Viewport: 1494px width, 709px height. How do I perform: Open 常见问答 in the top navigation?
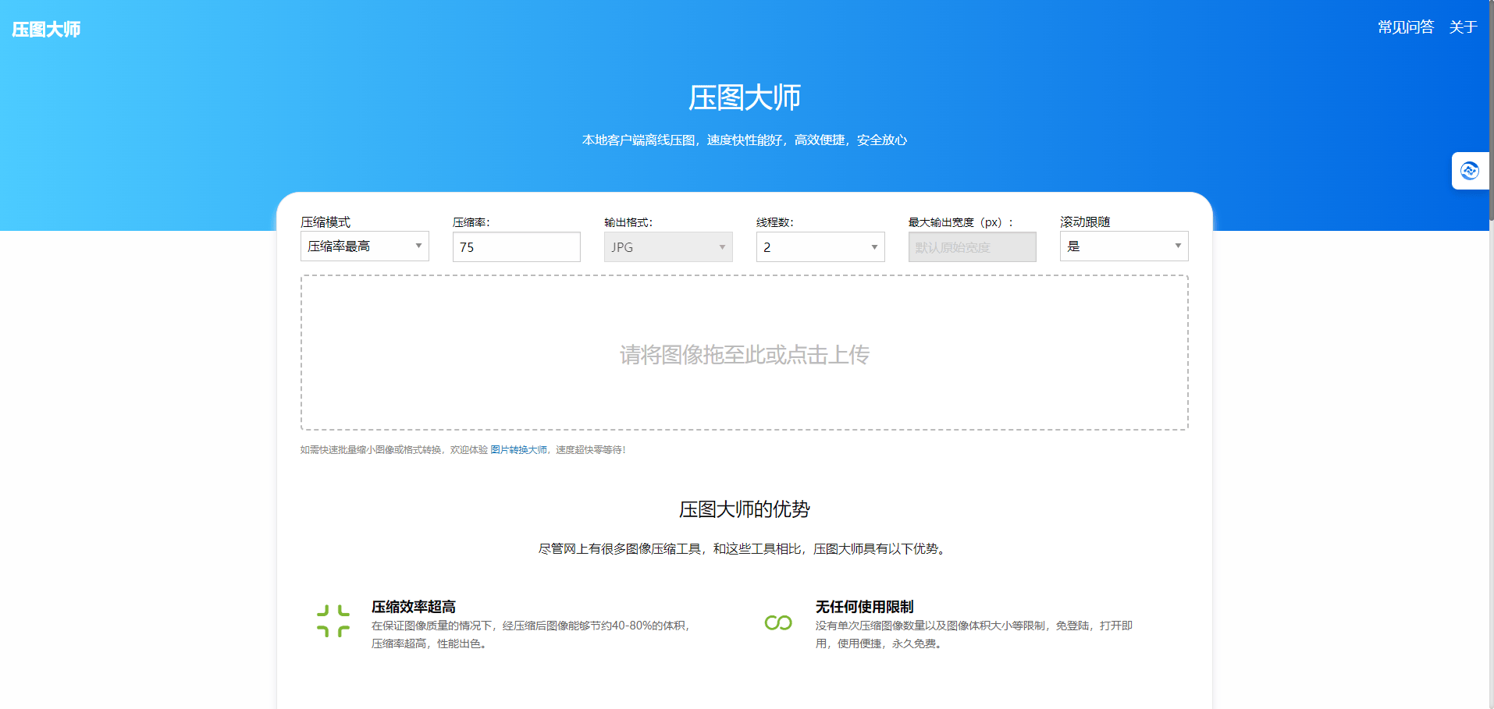1404,27
